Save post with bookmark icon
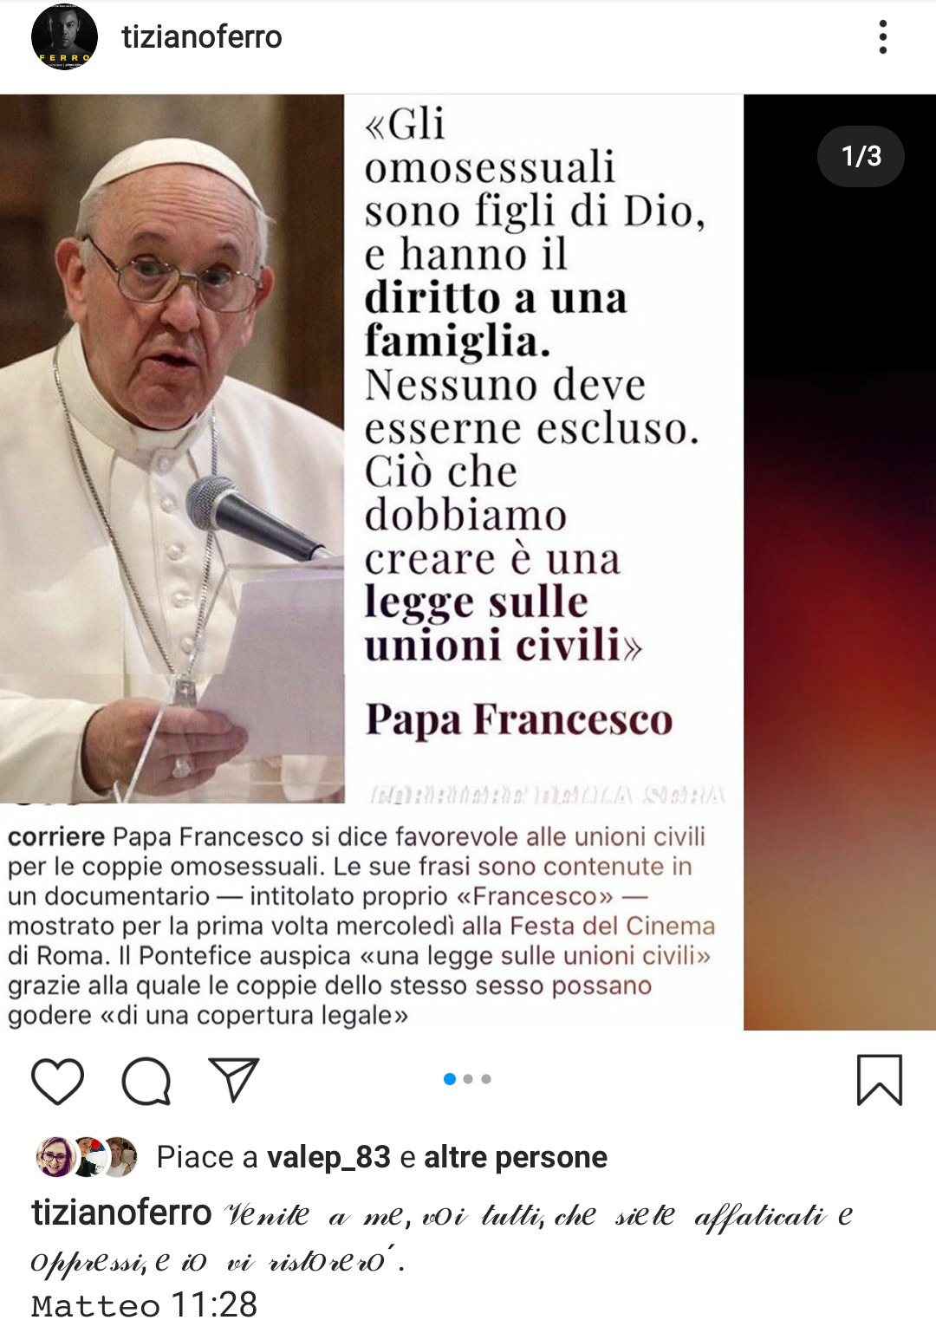Image resolution: width=936 pixels, height=1333 pixels. point(880,1080)
